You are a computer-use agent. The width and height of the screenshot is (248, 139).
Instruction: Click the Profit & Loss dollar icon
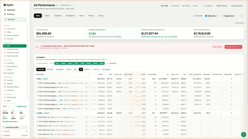tap(5, 29)
